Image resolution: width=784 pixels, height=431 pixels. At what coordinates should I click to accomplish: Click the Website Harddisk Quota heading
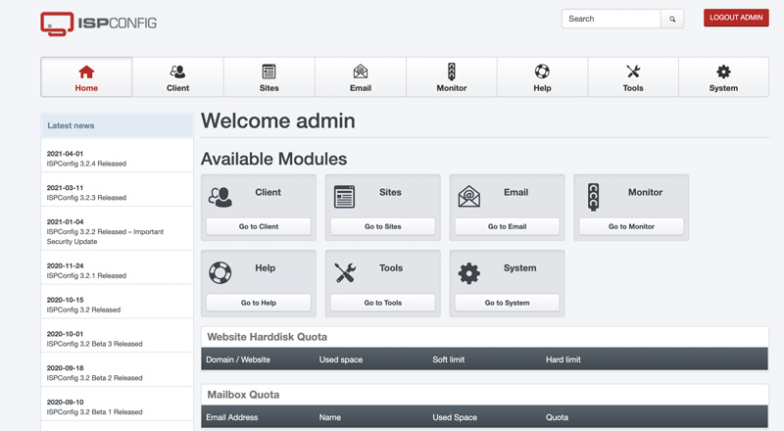pyautogui.click(x=267, y=337)
